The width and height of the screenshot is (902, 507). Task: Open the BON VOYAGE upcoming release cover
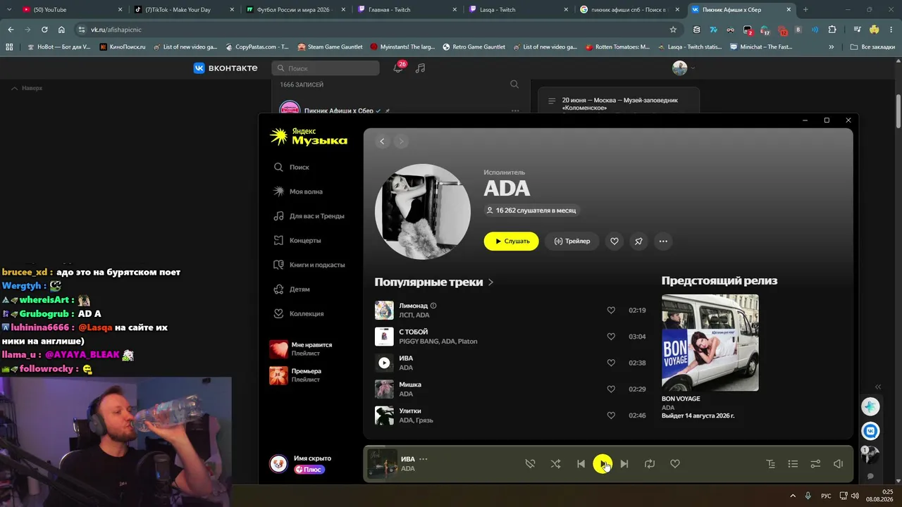(710, 343)
